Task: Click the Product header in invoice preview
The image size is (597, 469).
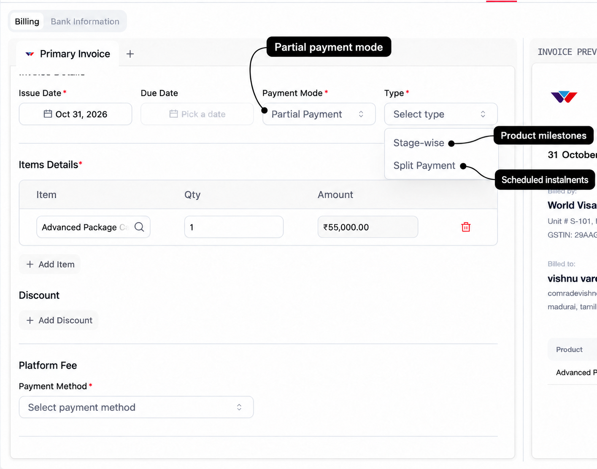Action: click(x=569, y=350)
